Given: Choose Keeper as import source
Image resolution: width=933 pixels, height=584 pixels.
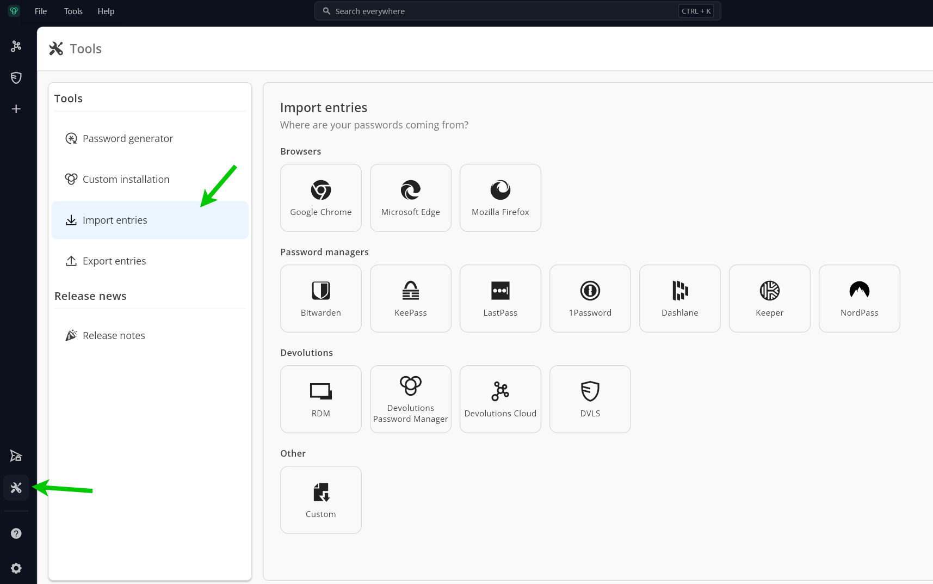Looking at the screenshot, I should 770,299.
